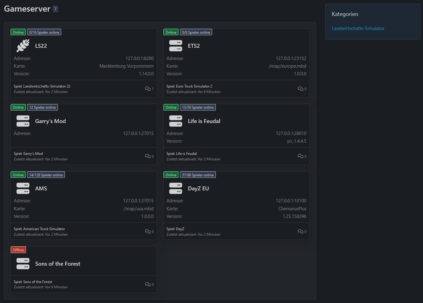Open the Garry's Mod server title

pyautogui.click(x=51, y=121)
